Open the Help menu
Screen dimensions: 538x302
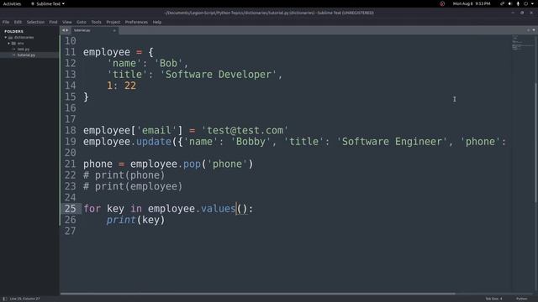(157, 22)
